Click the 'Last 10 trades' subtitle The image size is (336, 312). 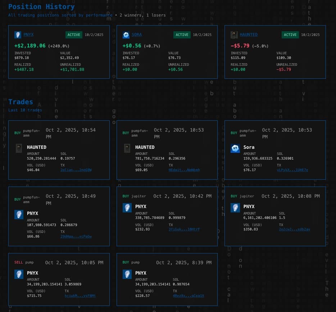pyautogui.click(x=25, y=110)
